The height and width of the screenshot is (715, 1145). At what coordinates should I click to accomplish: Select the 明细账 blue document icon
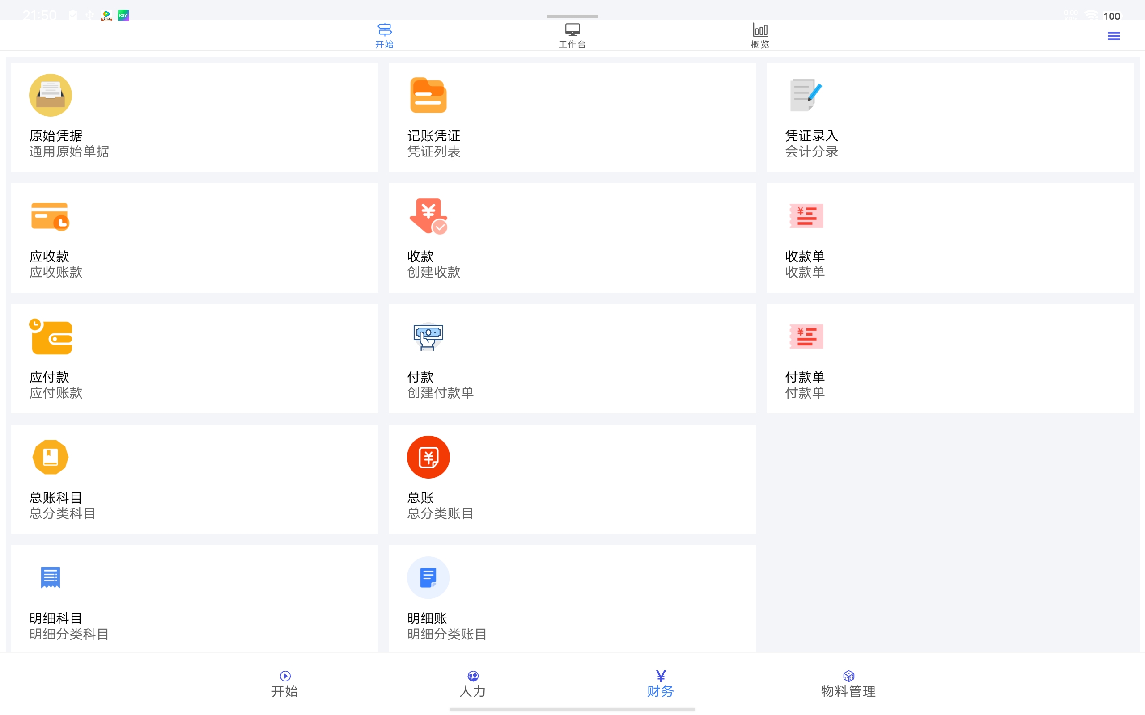pyautogui.click(x=428, y=577)
